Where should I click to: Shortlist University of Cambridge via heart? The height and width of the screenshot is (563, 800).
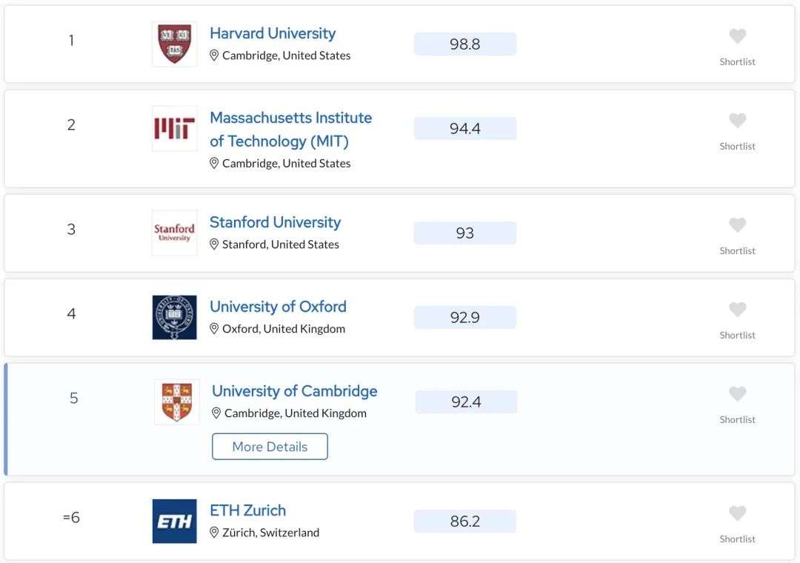(x=737, y=393)
